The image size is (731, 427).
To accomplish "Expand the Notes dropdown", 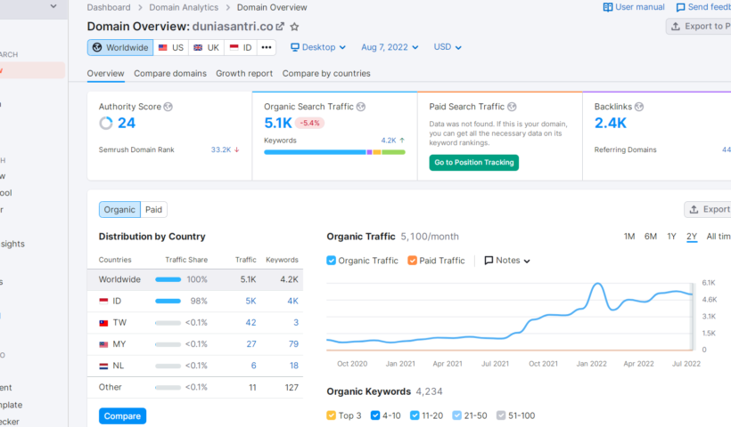I will pyautogui.click(x=507, y=261).
